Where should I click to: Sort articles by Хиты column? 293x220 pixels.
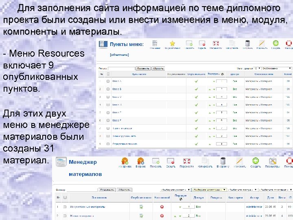point(282,198)
